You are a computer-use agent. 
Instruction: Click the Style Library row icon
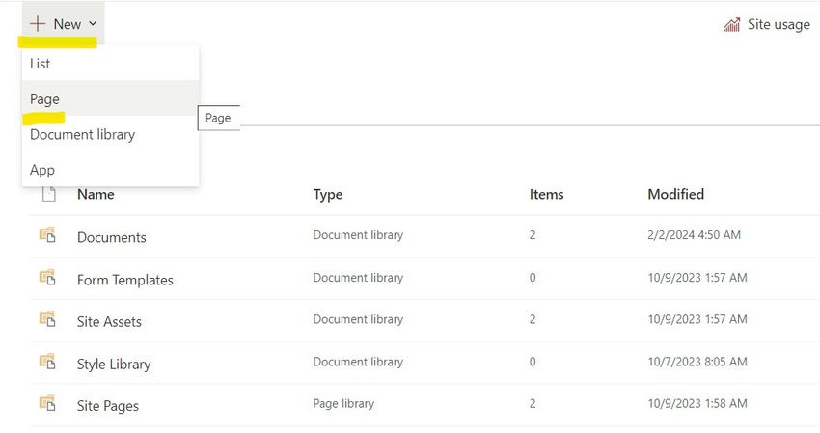(46, 363)
